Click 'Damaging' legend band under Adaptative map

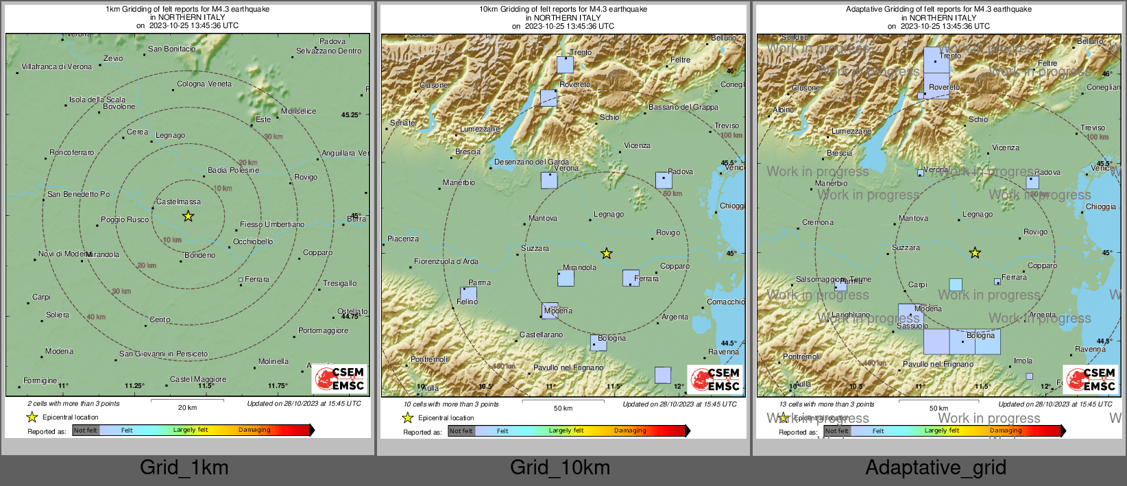1006,430
